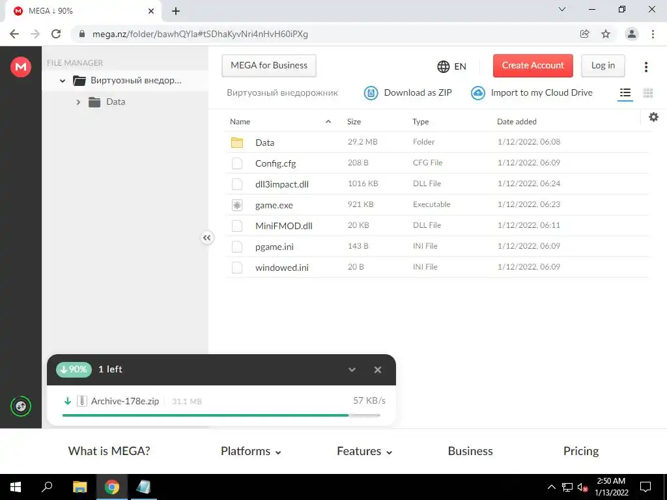667x500 pixels.
Task: Open Chrome tab search dropdown
Action: tap(562, 9)
